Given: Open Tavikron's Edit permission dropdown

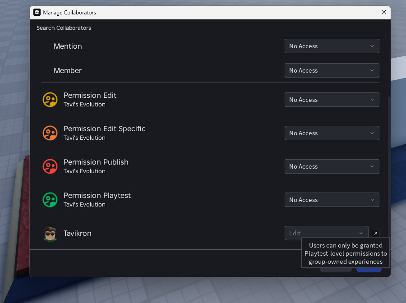Looking at the screenshot, I should tap(326, 233).
